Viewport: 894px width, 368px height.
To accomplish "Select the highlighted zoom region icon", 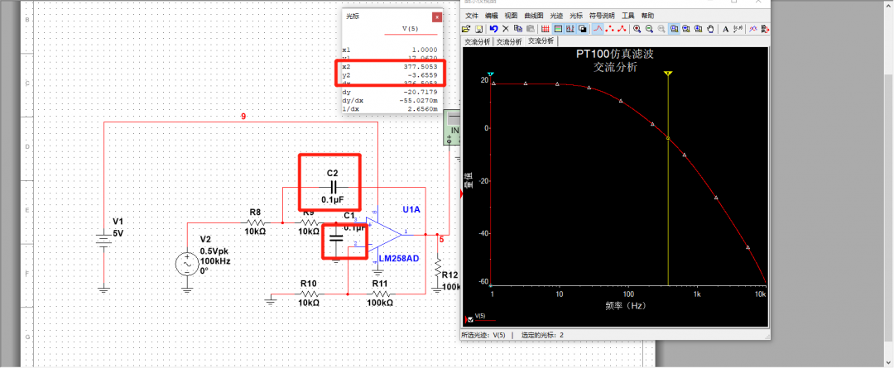I will (674, 28).
